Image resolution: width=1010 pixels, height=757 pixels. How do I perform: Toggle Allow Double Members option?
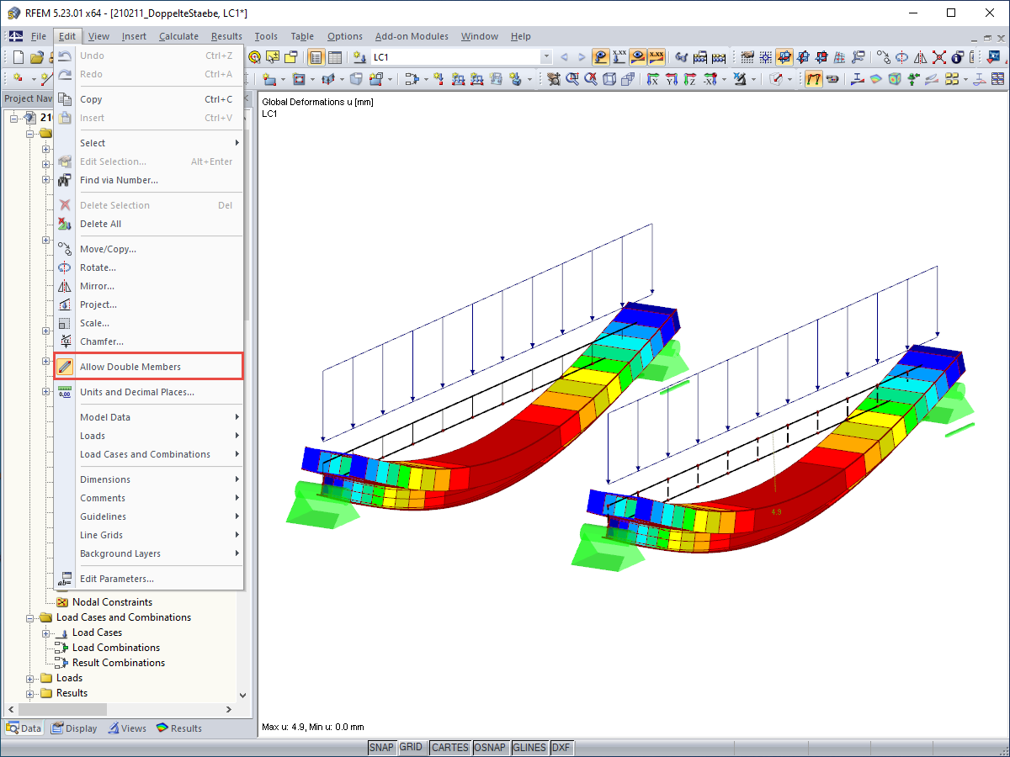pos(149,367)
